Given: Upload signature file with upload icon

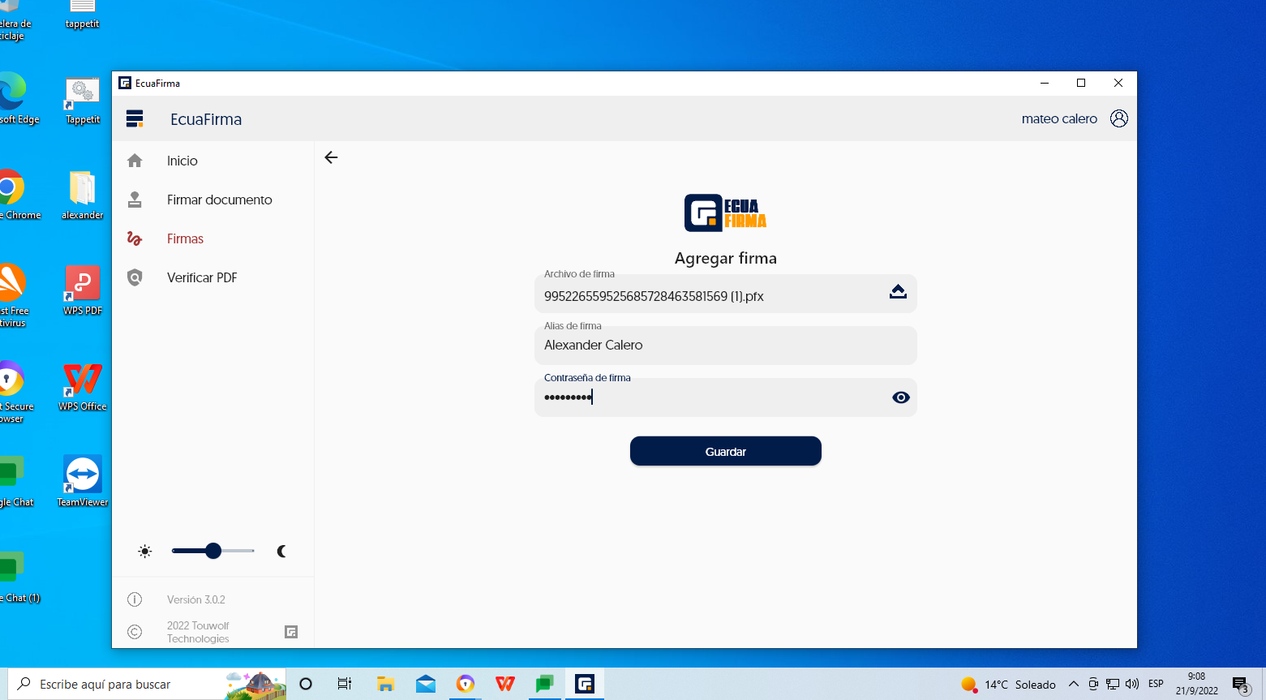Looking at the screenshot, I should [x=898, y=291].
